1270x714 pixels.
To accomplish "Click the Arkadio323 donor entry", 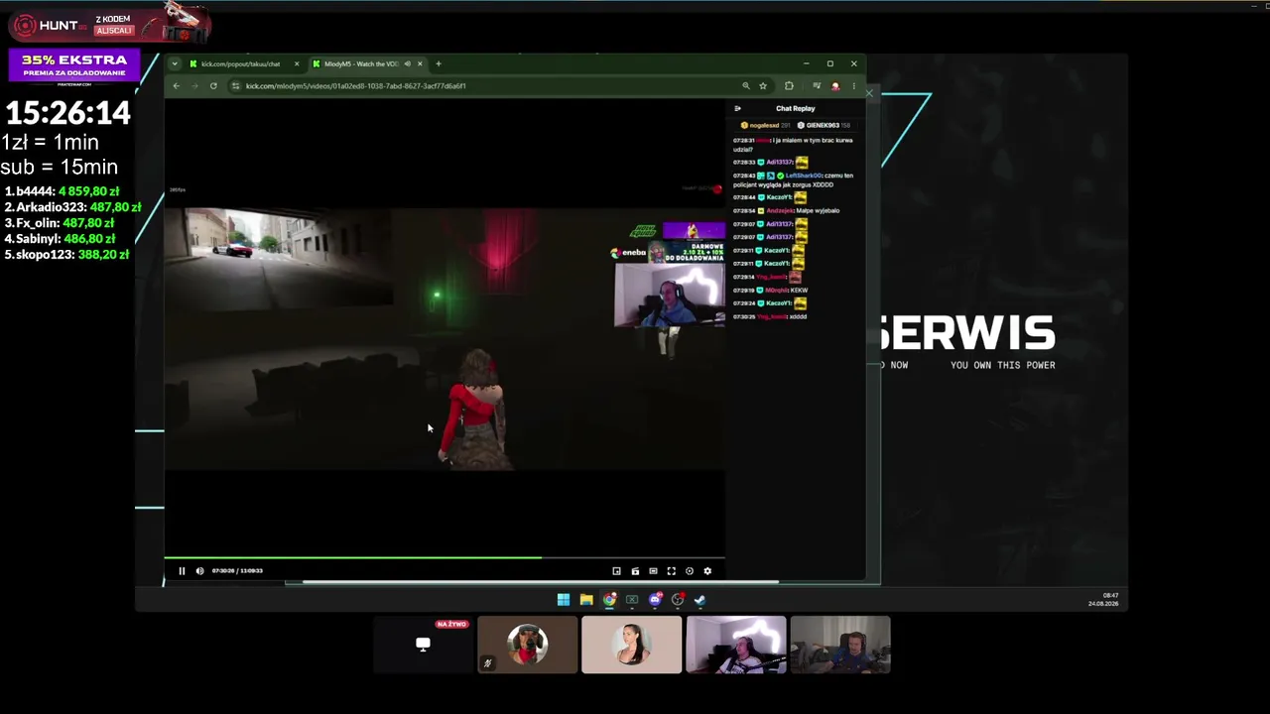I will (x=71, y=207).
